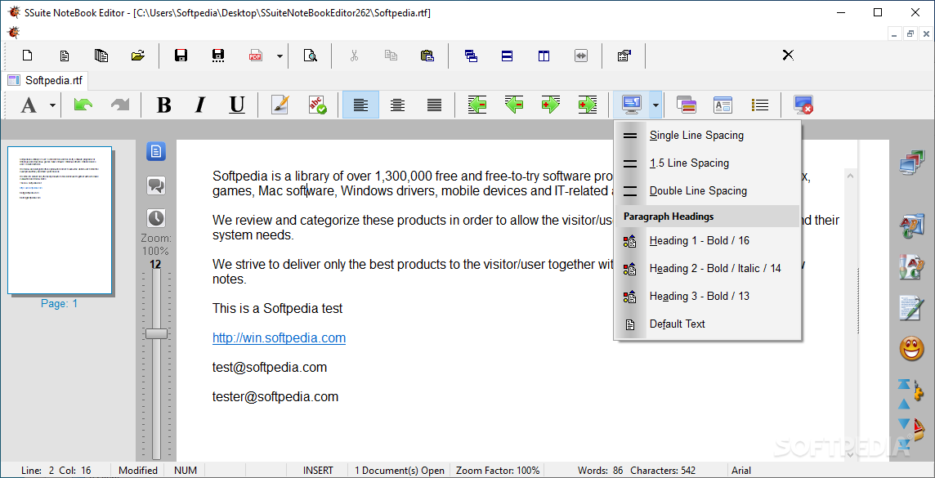This screenshot has height=478, width=935.
Task: Apply Heading 3 - Bold / 13
Action: coord(707,297)
